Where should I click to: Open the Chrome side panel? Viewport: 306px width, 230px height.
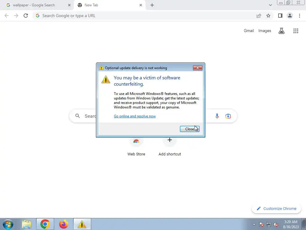pyautogui.click(x=280, y=16)
